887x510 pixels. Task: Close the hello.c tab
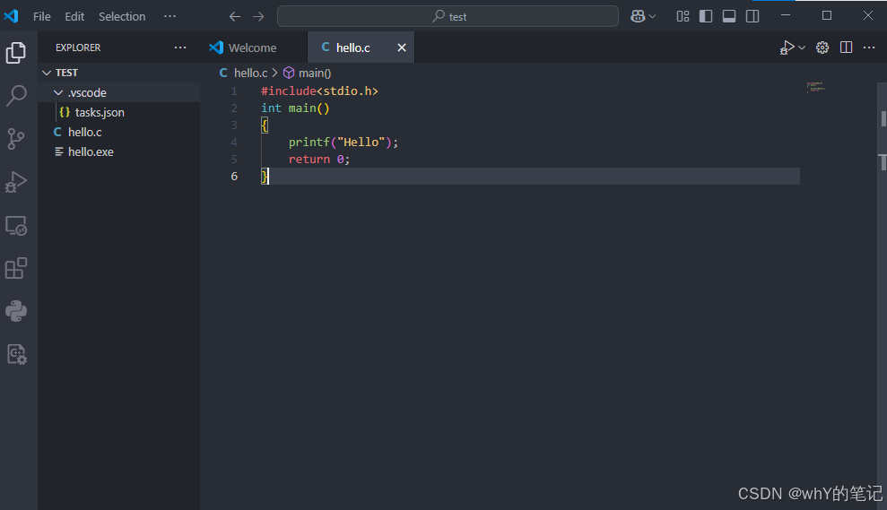pyautogui.click(x=402, y=48)
